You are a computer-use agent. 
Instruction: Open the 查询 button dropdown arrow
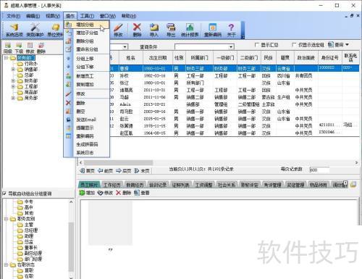pos(347,45)
